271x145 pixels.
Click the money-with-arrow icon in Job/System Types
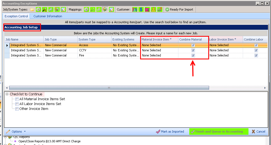point(57,10)
